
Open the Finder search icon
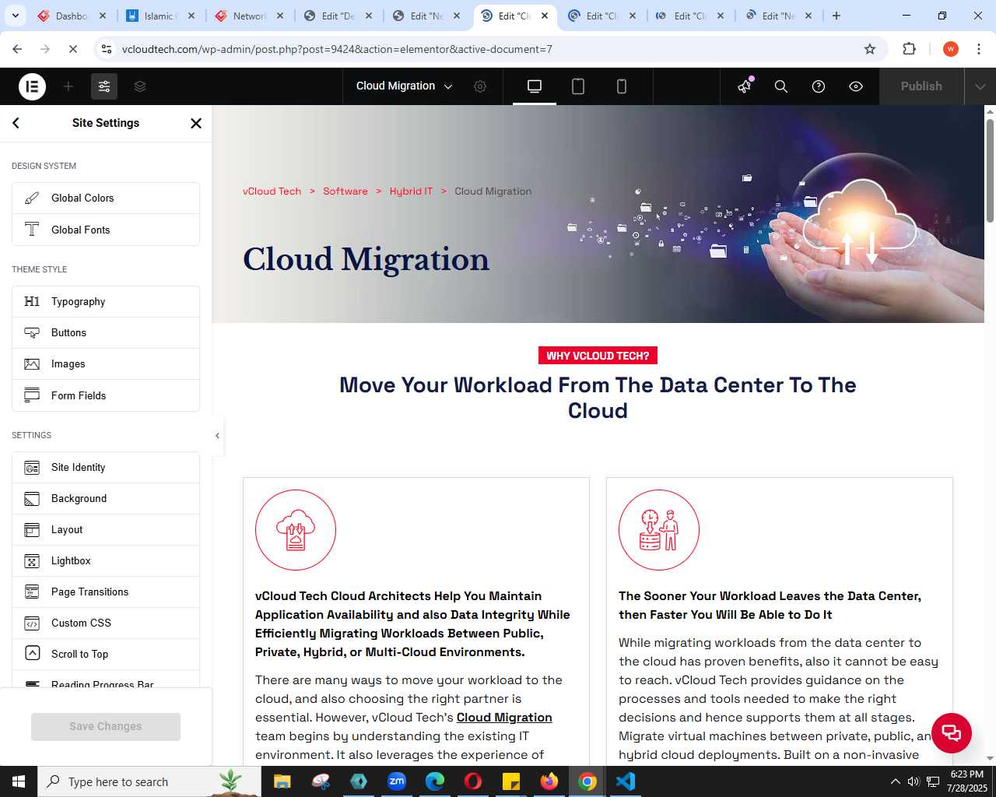[x=781, y=86]
